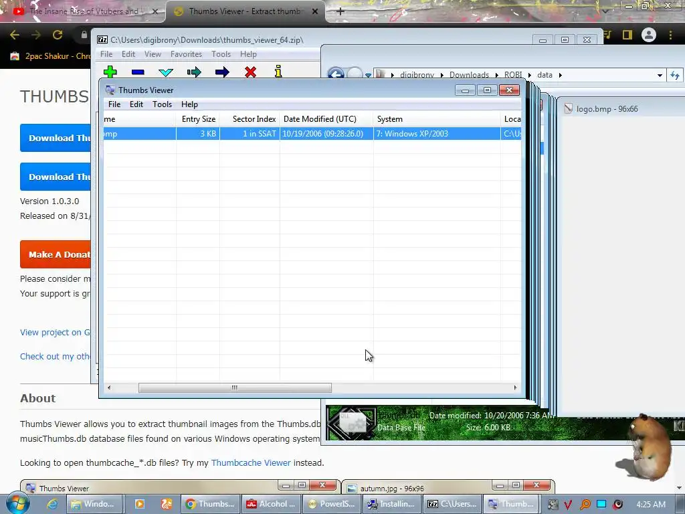Click the 7-Zip Info (yellow i) icon
This screenshot has height=514, width=685.
click(278, 71)
